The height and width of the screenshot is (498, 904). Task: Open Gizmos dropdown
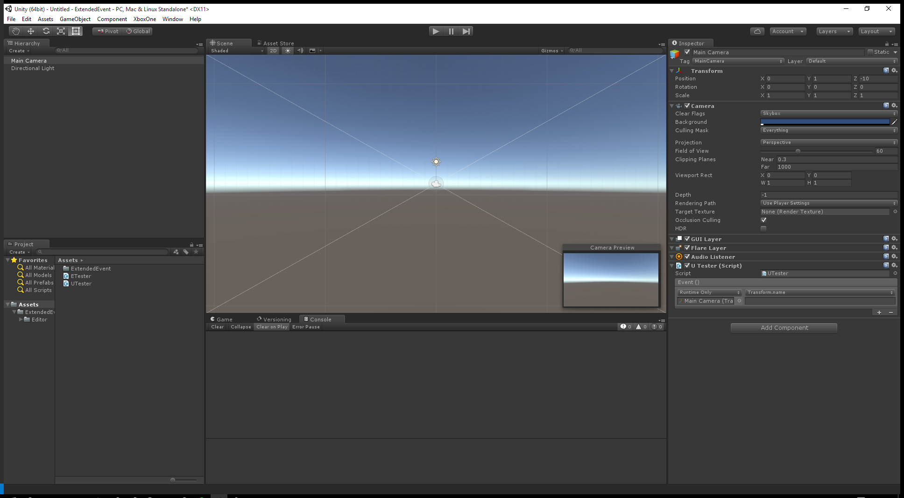(552, 50)
